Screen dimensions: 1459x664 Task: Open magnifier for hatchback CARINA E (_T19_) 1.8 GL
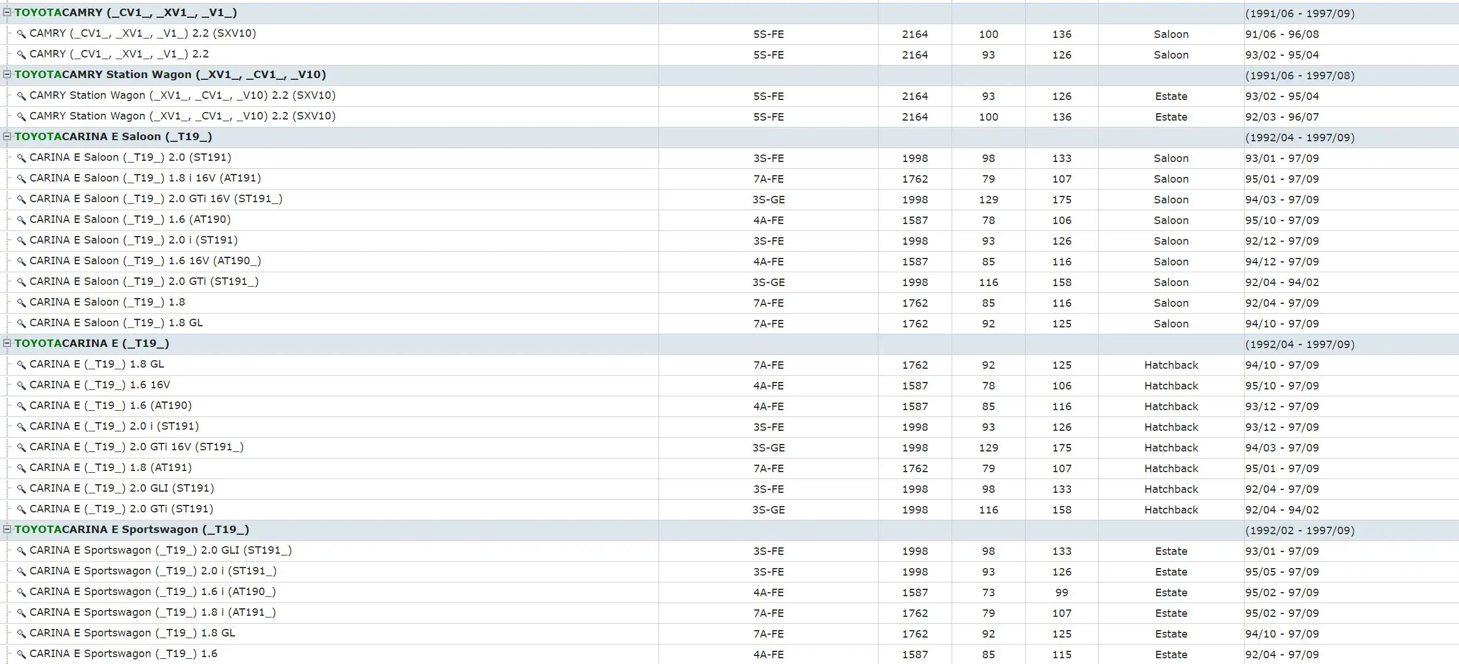tap(21, 365)
